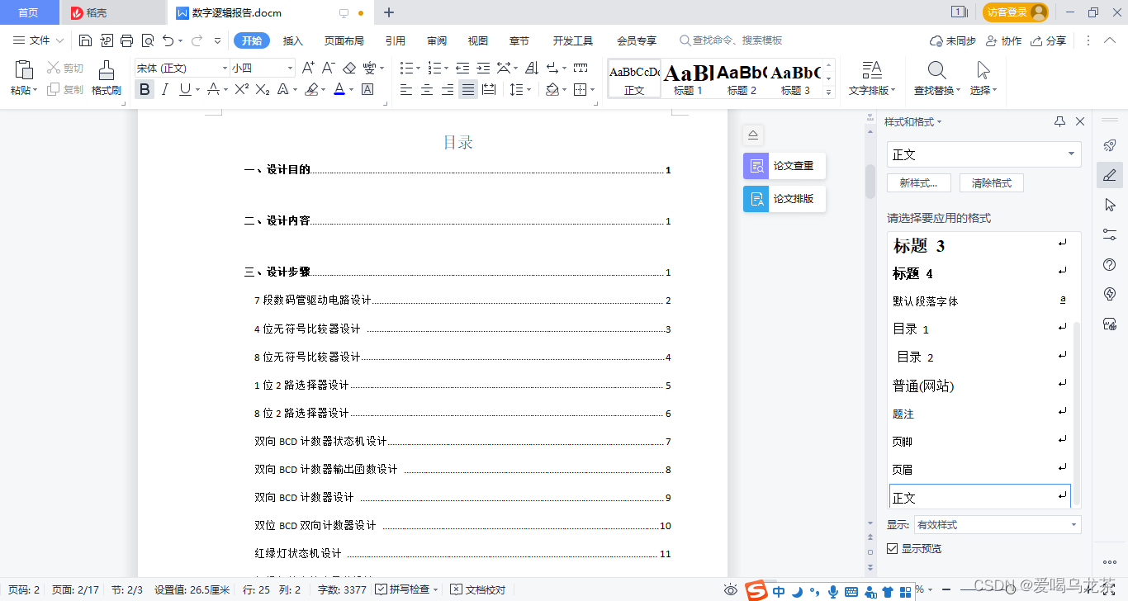Image resolution: width=1128 pixels, height=601 pixels.
Task: Toggle 文档校对 in status bar
Action: point(477,589)
